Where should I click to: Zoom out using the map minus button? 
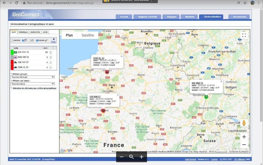tap(244, 145)
